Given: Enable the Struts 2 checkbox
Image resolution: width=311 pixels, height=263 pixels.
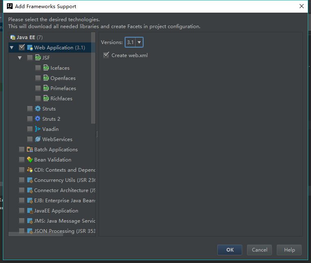Looking at the screenshot, I should coord(30,119).
